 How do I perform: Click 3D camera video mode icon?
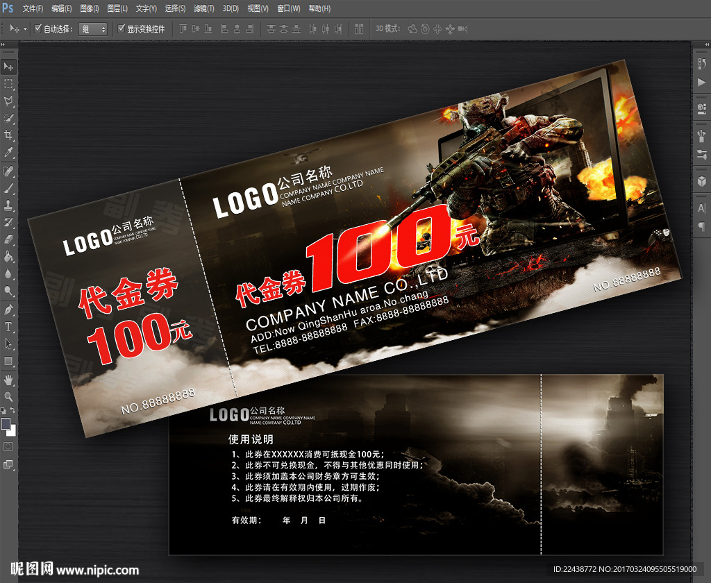coord(462,29)
